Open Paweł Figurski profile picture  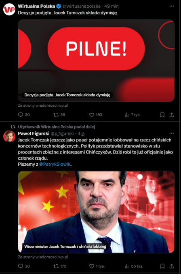[x=9, y=136]
